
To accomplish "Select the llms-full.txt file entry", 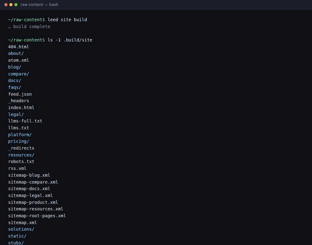I will (25, 121).
